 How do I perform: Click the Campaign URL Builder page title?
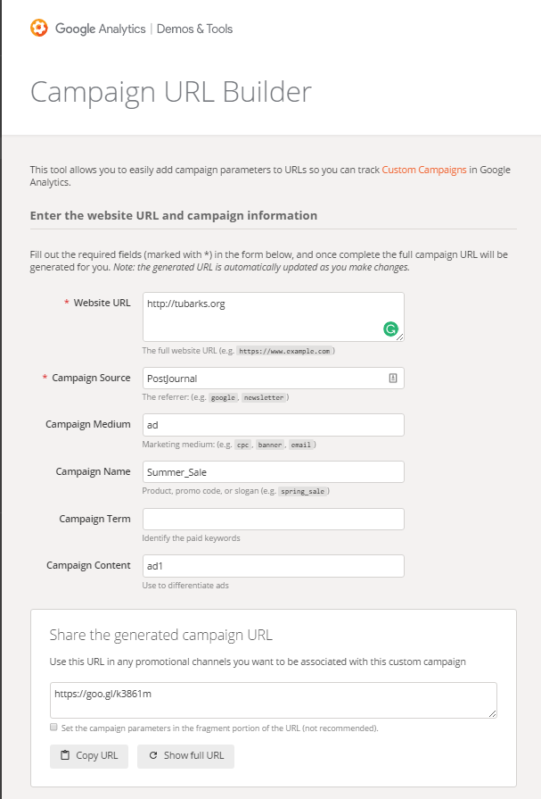[x=171, y=92]
